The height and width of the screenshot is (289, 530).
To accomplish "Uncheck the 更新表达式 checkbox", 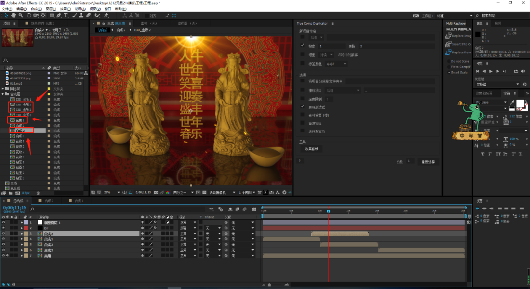I will 302,107.
